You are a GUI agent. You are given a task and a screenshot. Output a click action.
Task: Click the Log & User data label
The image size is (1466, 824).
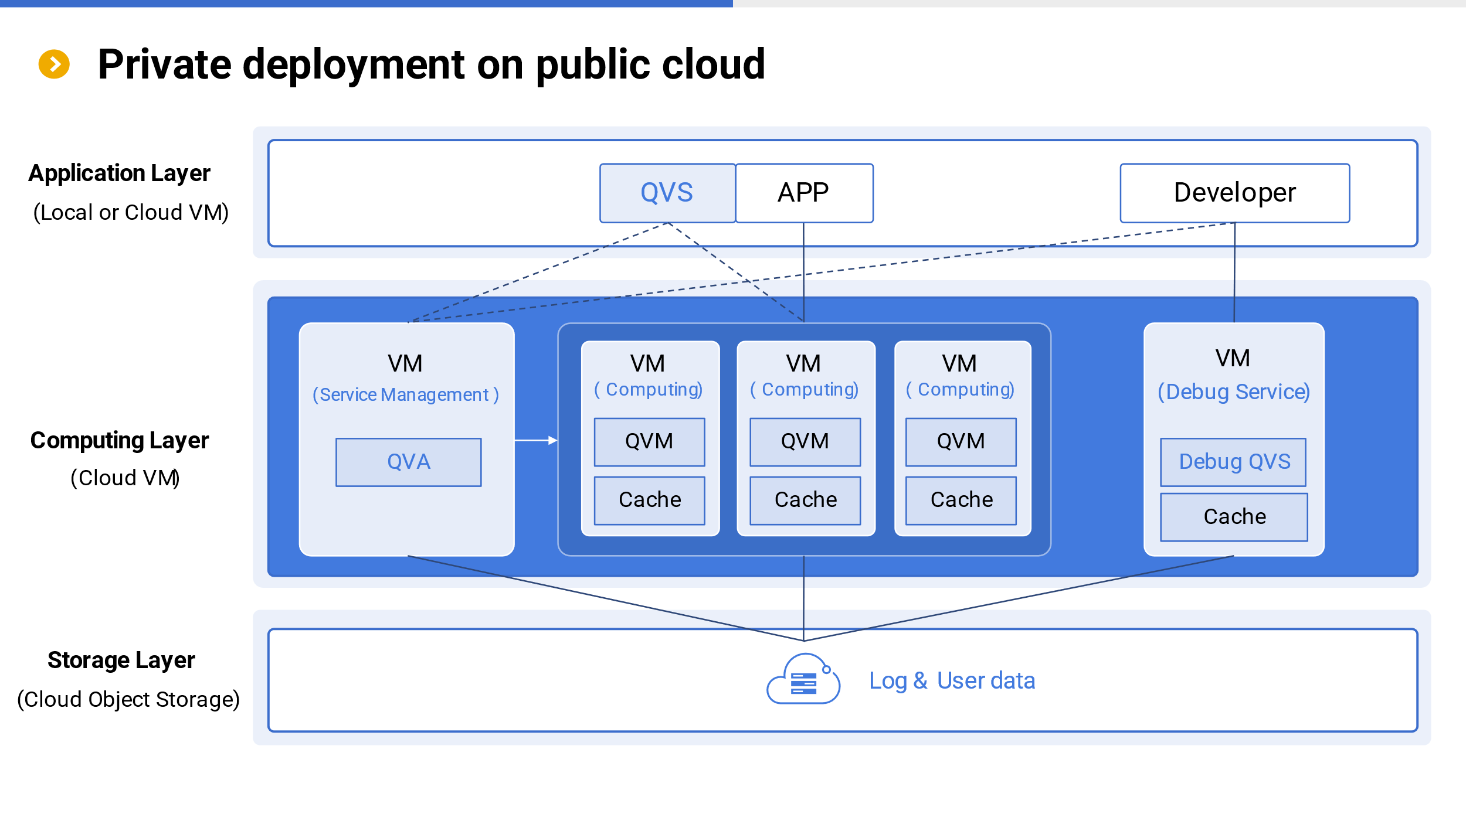point(952,680)
